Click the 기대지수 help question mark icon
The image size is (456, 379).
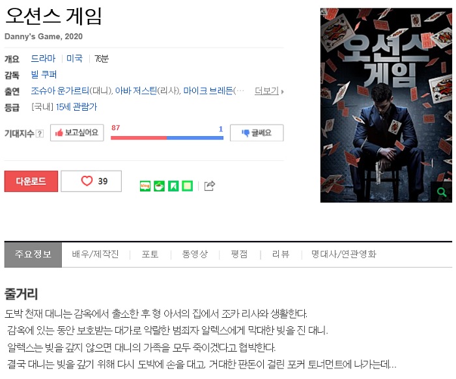(x=40, y=133)
